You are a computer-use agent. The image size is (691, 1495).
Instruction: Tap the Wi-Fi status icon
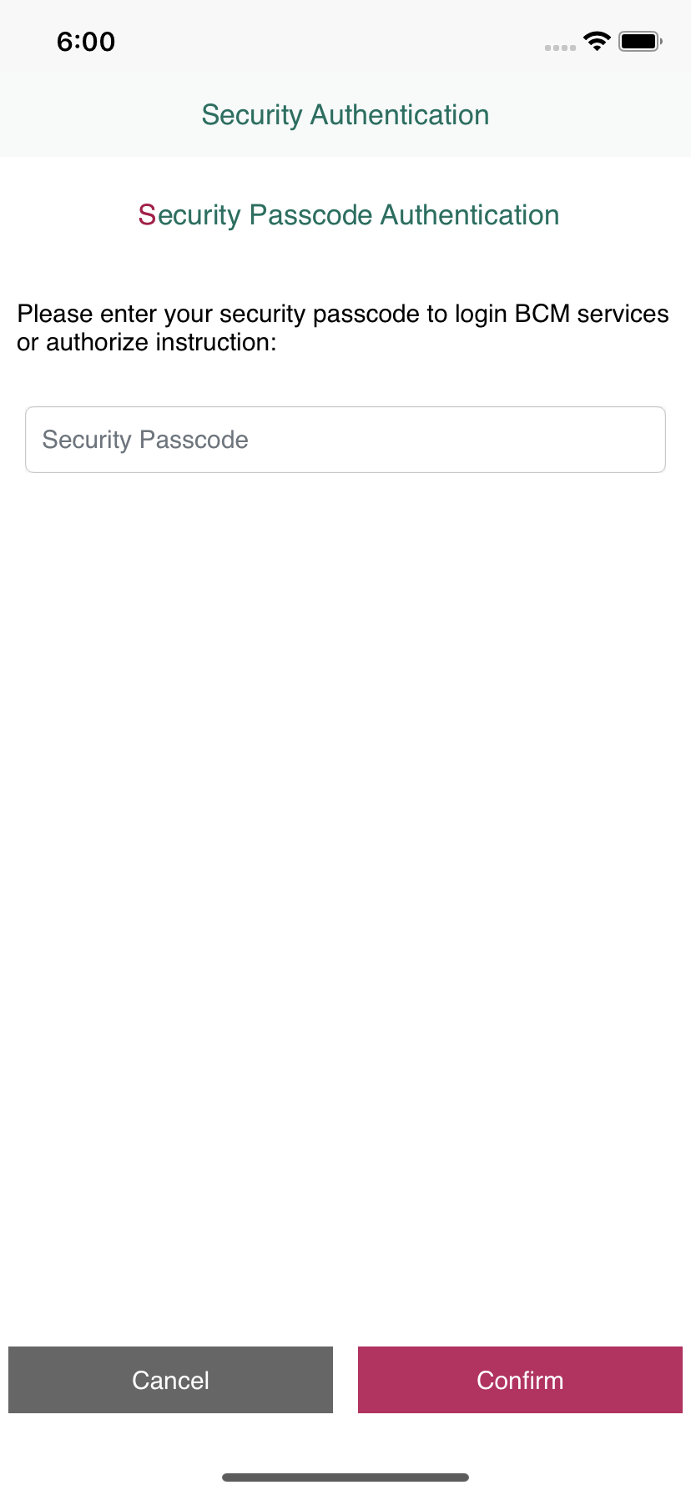(x=597, y=41)
